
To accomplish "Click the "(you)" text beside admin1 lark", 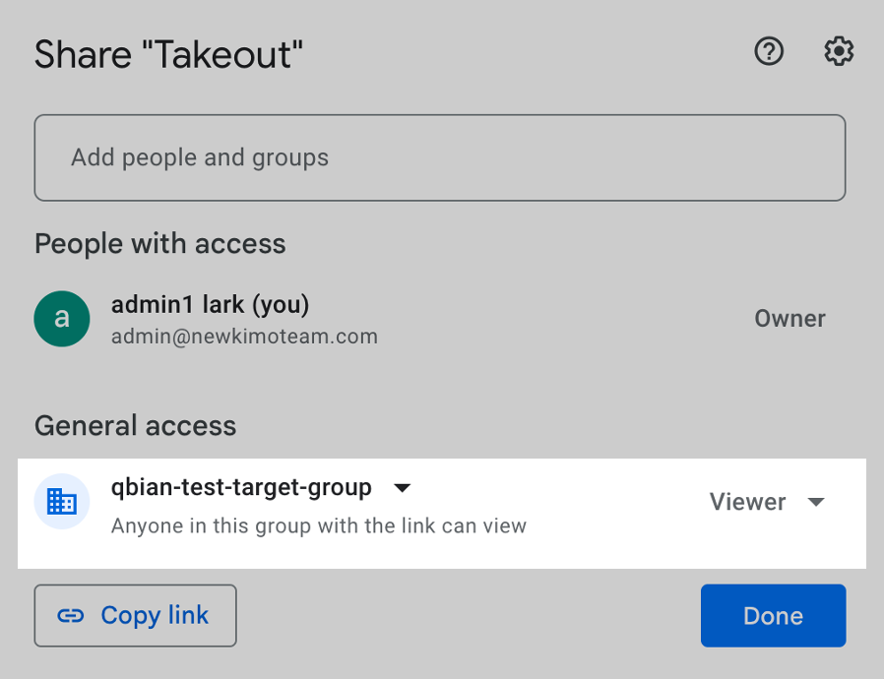I will click(281, 305).
